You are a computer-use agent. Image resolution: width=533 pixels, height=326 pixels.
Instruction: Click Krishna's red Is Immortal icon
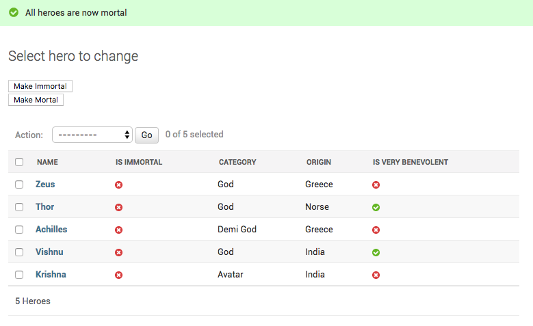(x=118, y=275)
